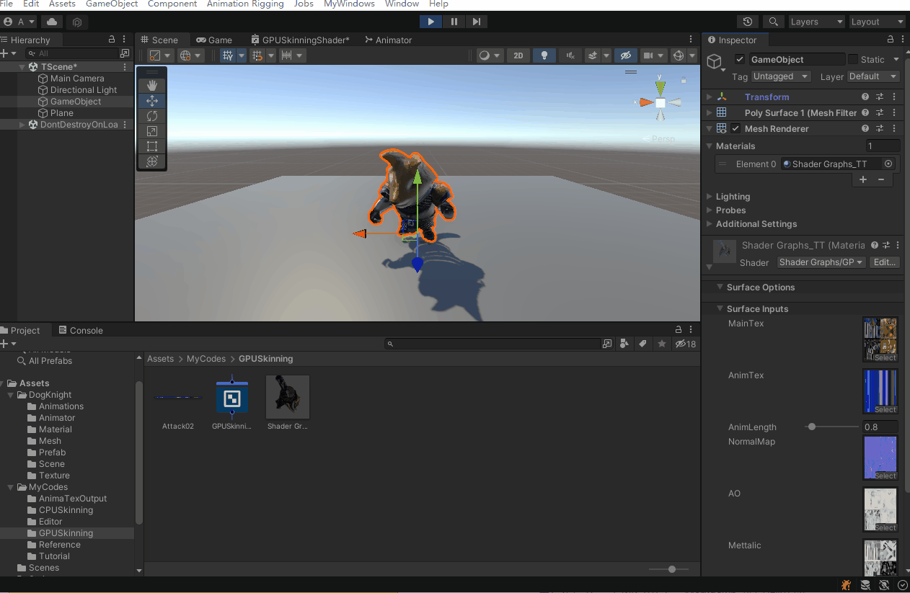Image resolution: width=910 pixels, height=593 pixels.
Task: Open the Layout dropdown
Action: (877, 22)
